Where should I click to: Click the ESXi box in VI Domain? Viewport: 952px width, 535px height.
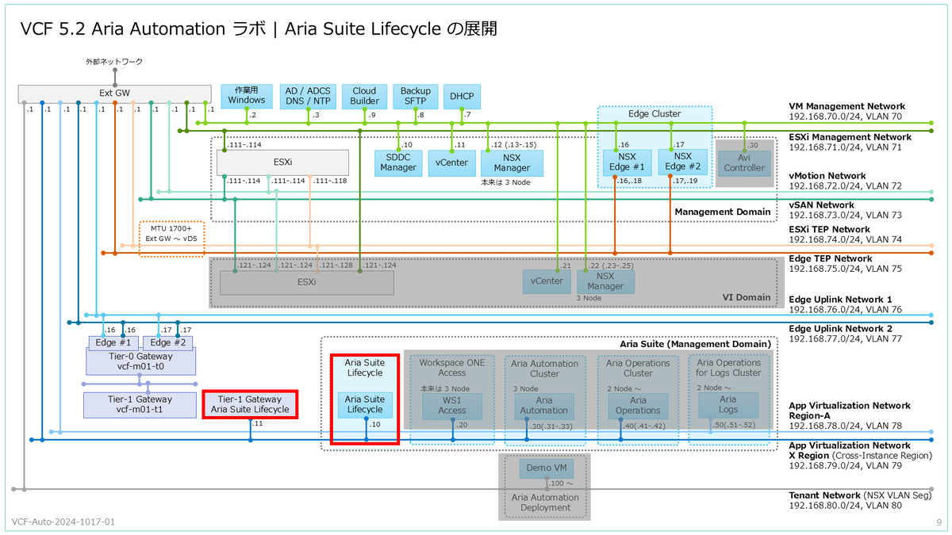[306, 282]
